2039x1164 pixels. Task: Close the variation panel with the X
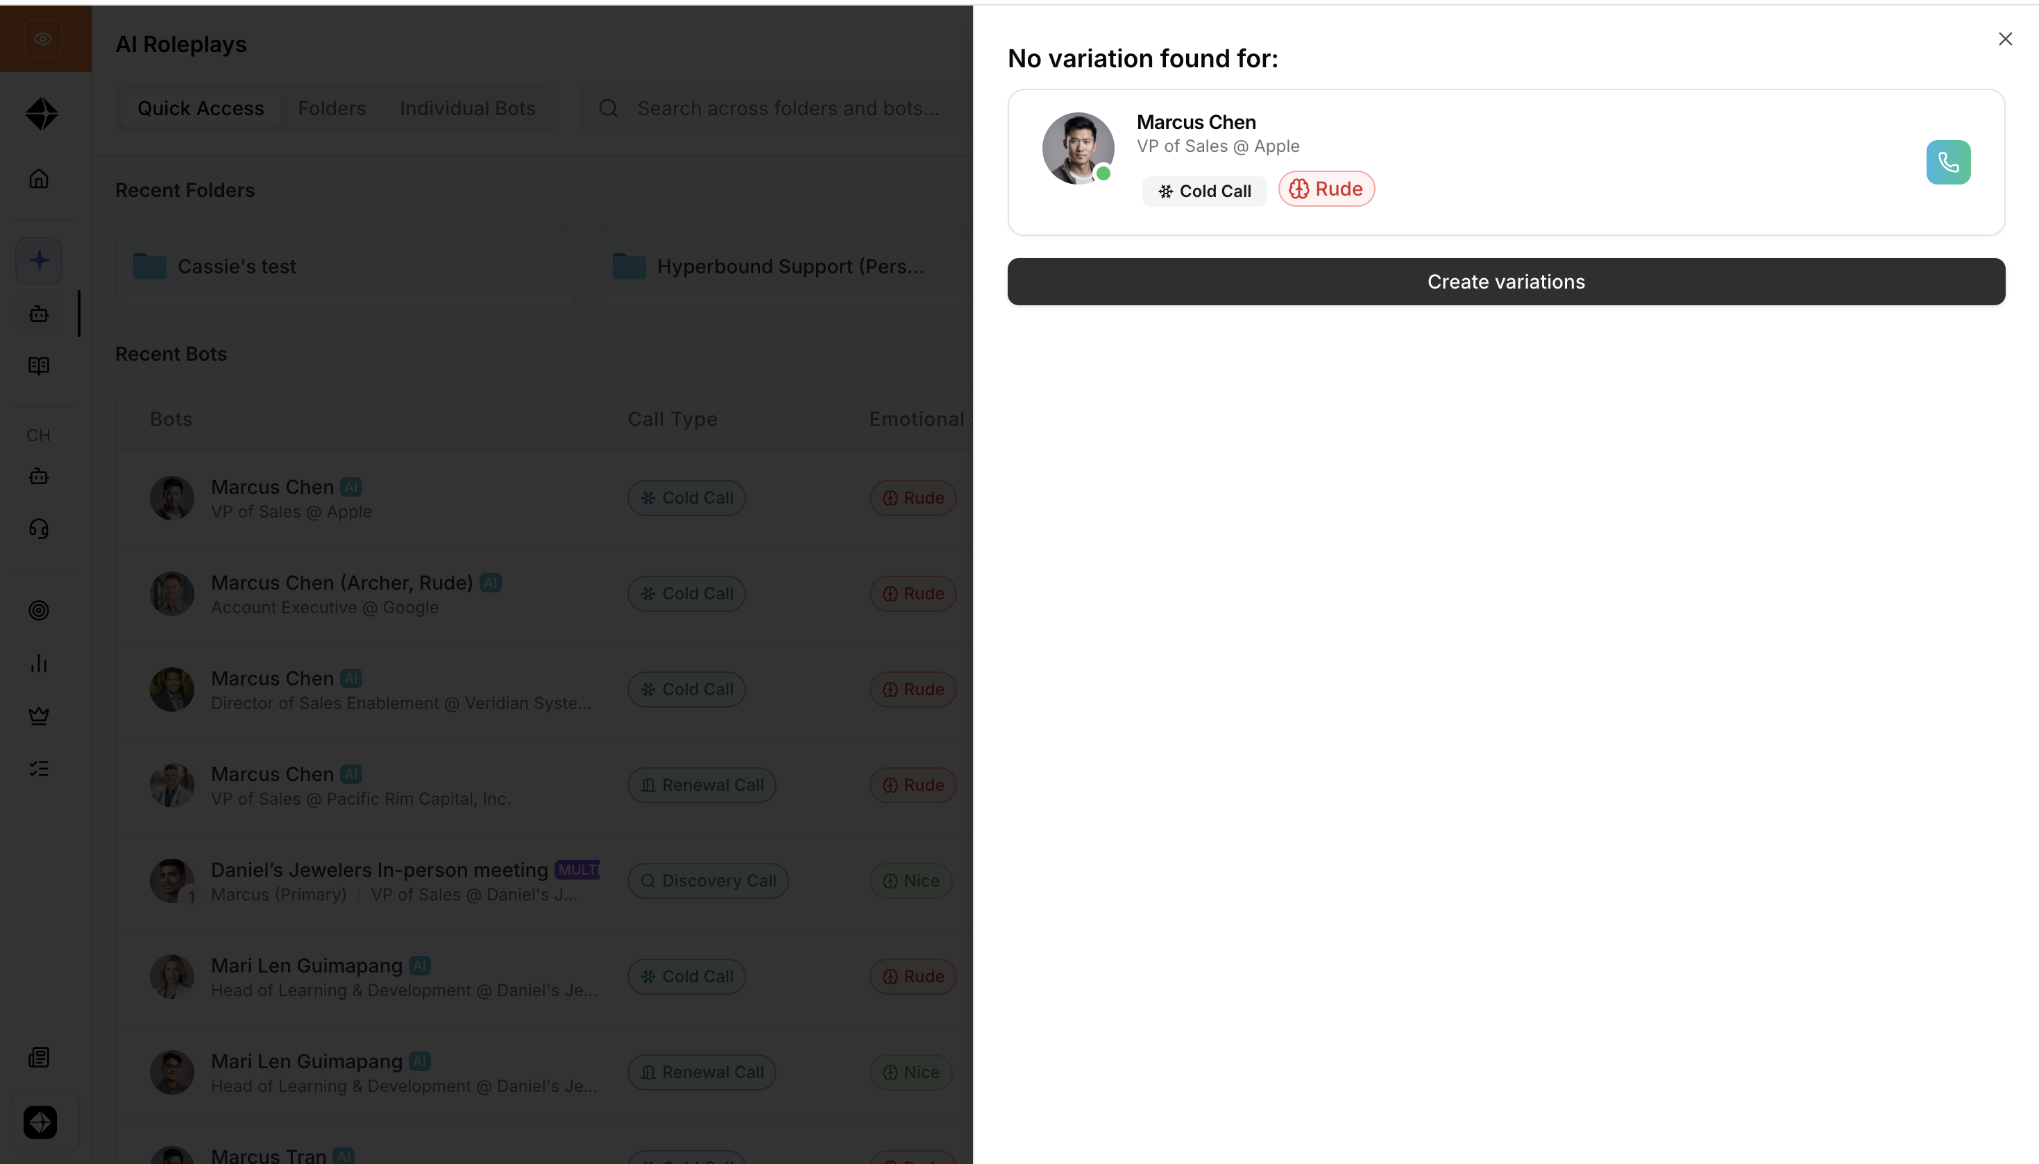[2004, 39]
